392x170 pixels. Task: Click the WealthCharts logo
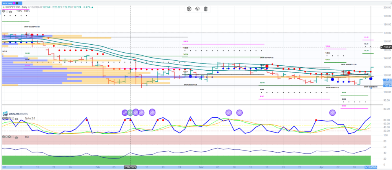(x=16, y=113)
